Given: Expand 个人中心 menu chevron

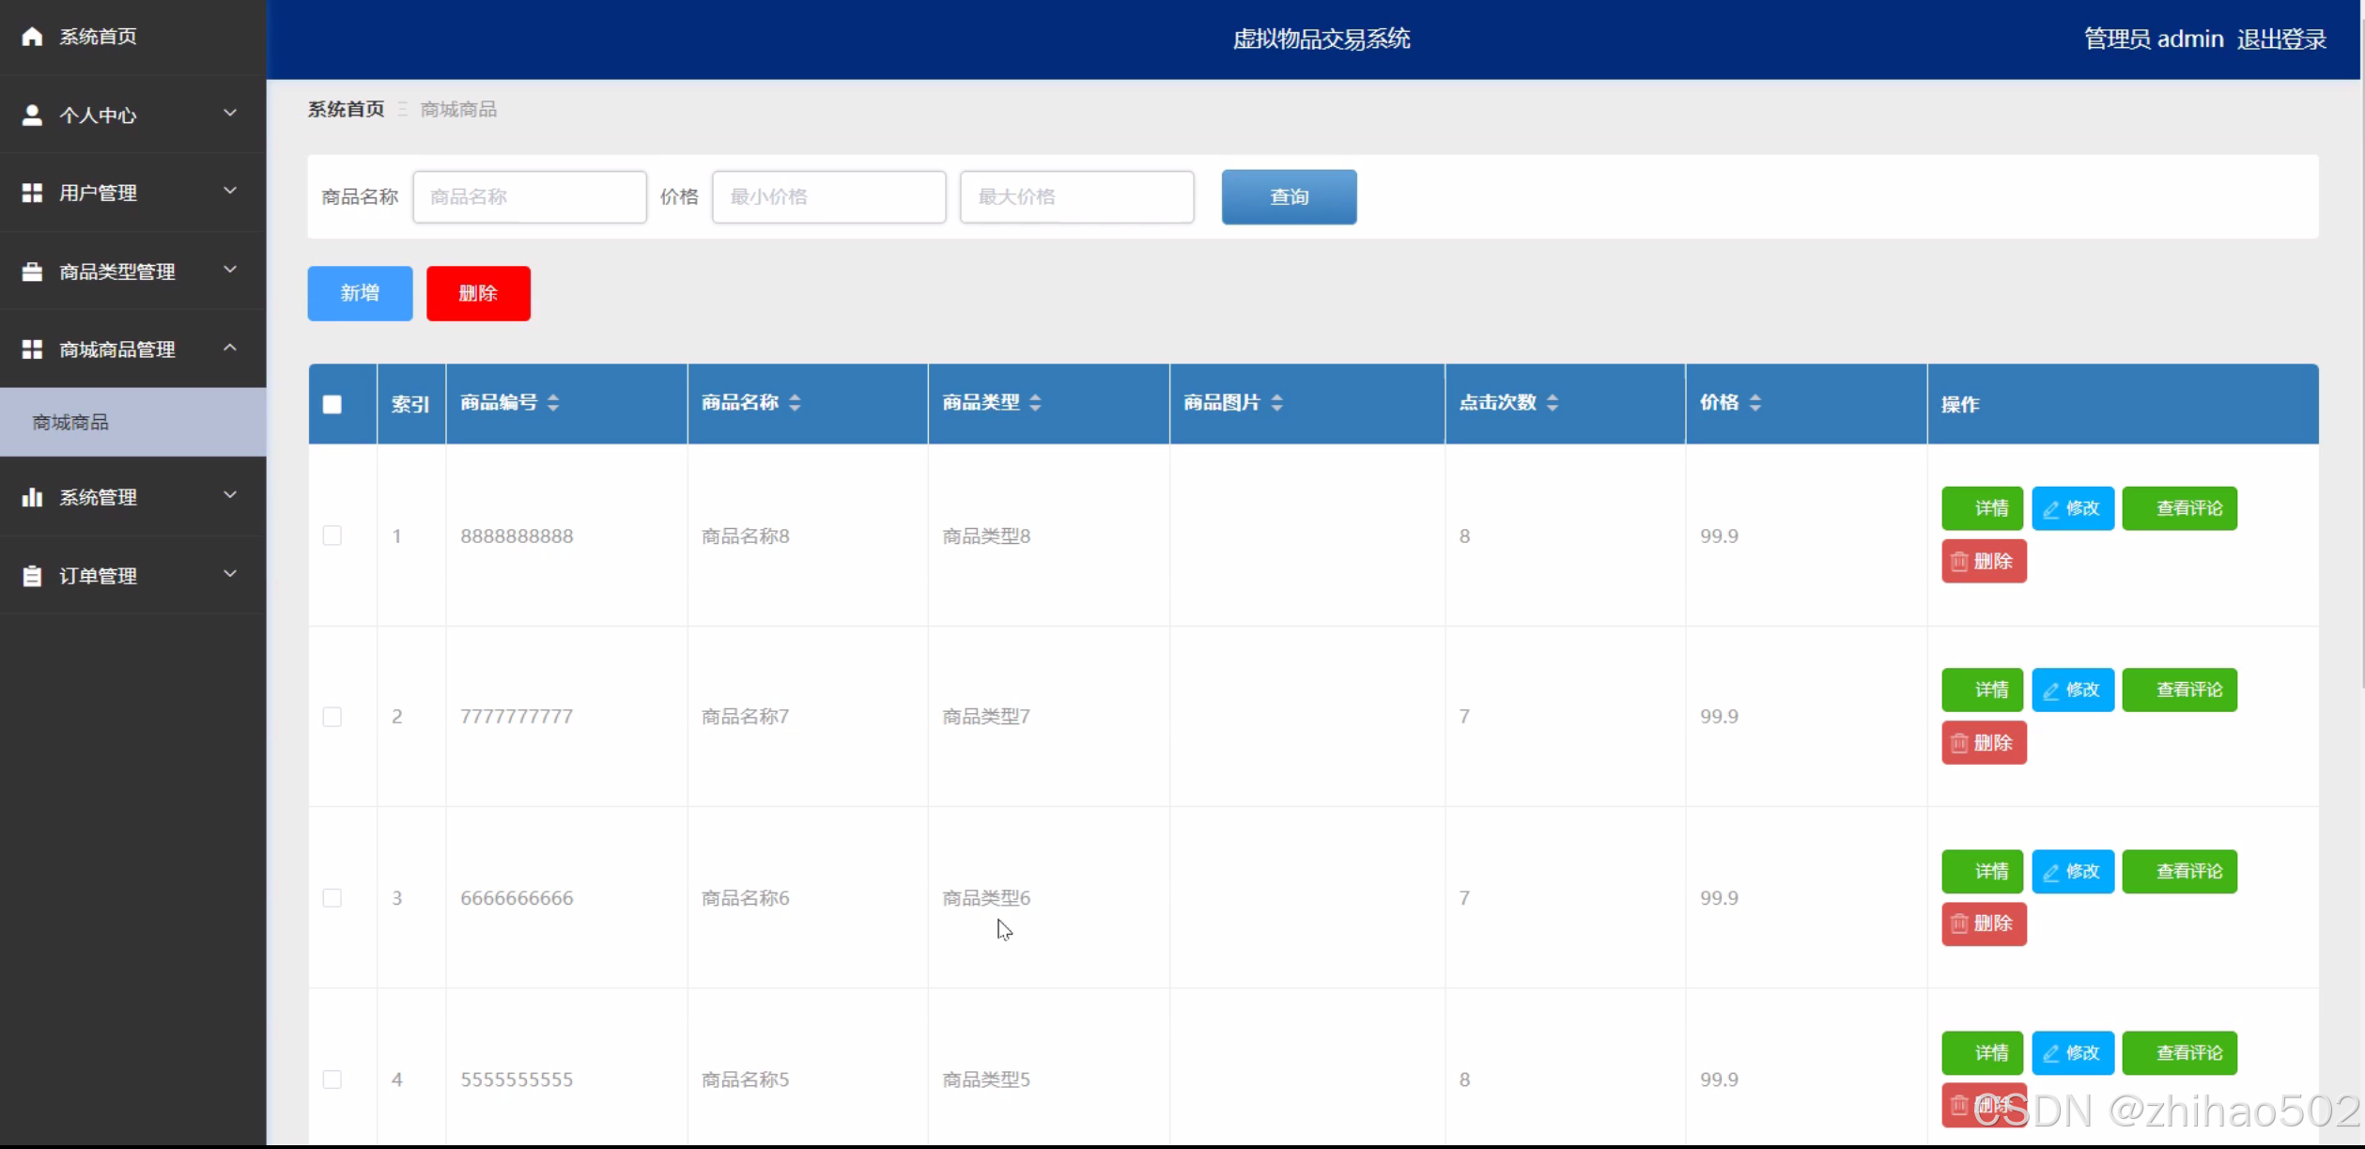Looking at the screenshot, I should coord(230,114).
